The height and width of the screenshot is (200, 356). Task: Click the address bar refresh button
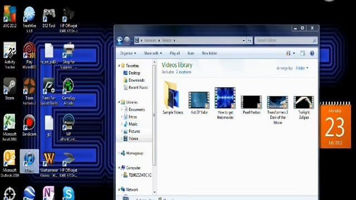(250, 41)
